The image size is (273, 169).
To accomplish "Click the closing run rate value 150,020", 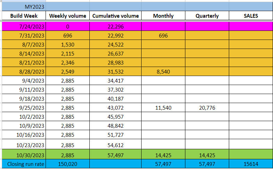I will 67,164.
